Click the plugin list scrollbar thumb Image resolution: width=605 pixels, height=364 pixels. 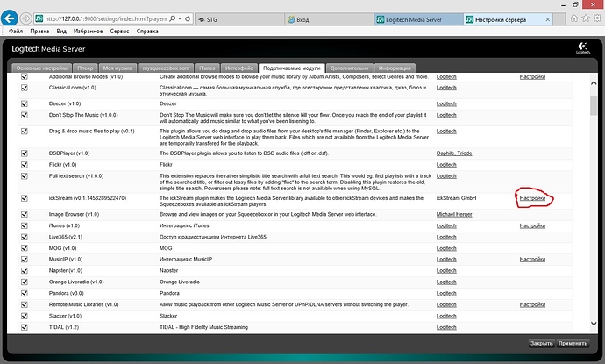594,105
